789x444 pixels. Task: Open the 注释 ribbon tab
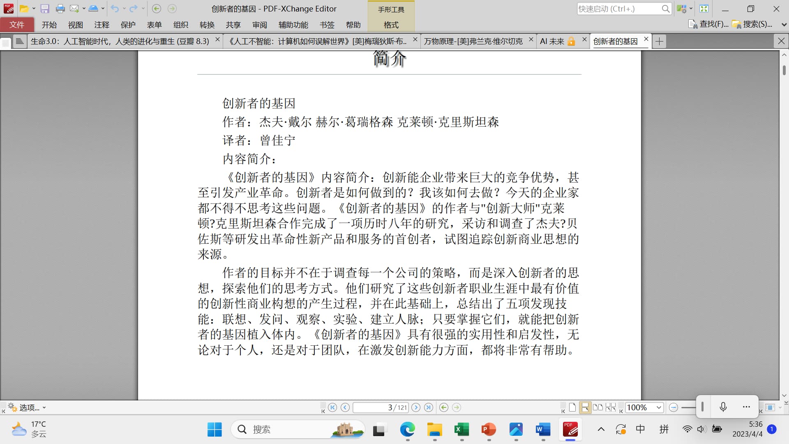[x=102, y=25]
